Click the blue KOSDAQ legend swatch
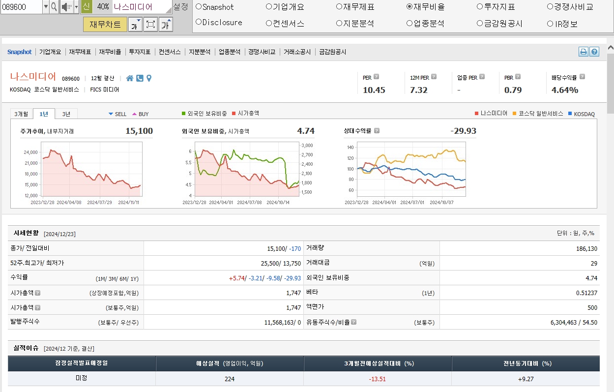The image size is (614, 392). tap(570, 114)
